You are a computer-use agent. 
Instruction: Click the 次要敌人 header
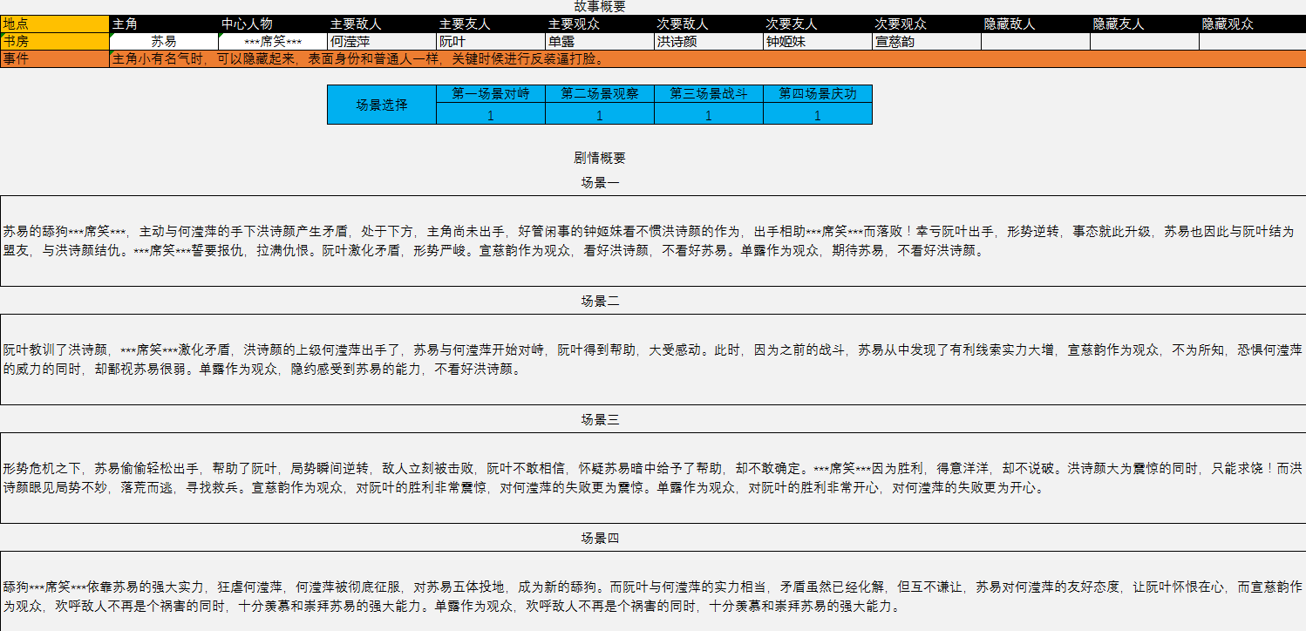click(x=709, y=24)
